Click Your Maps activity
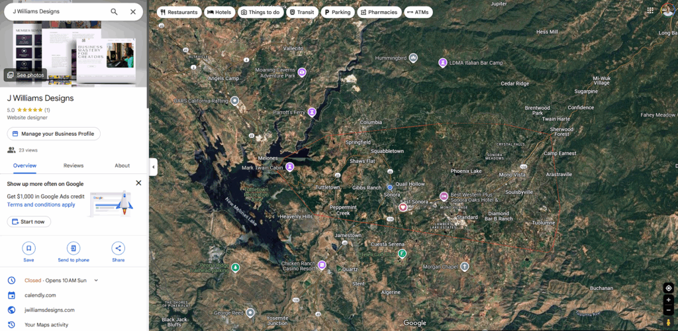Viewport: 678px width, 331px height. pos(46,324)
